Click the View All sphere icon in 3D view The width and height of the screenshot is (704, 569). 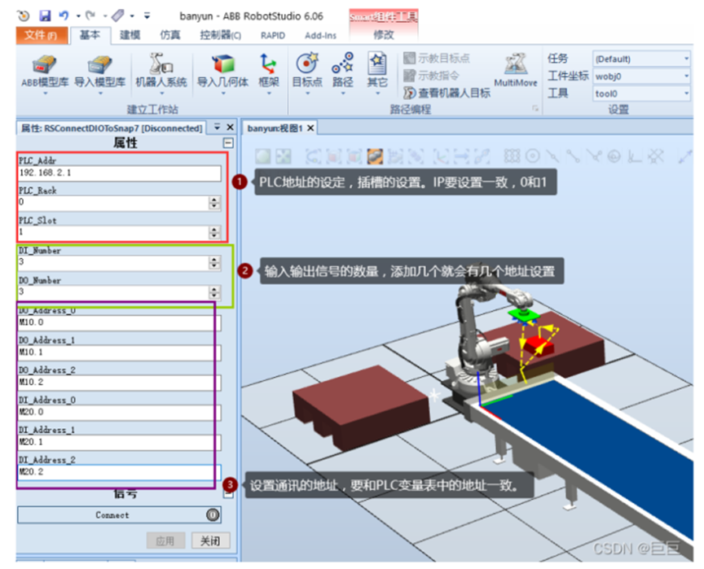263,156
